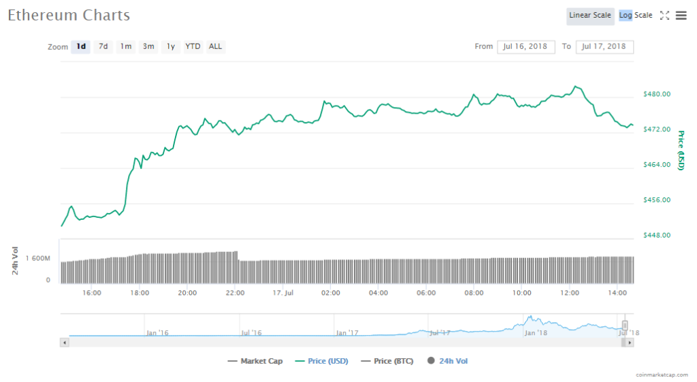697x382 pixels.
Task: Show ALL time range
Action: 215,46
